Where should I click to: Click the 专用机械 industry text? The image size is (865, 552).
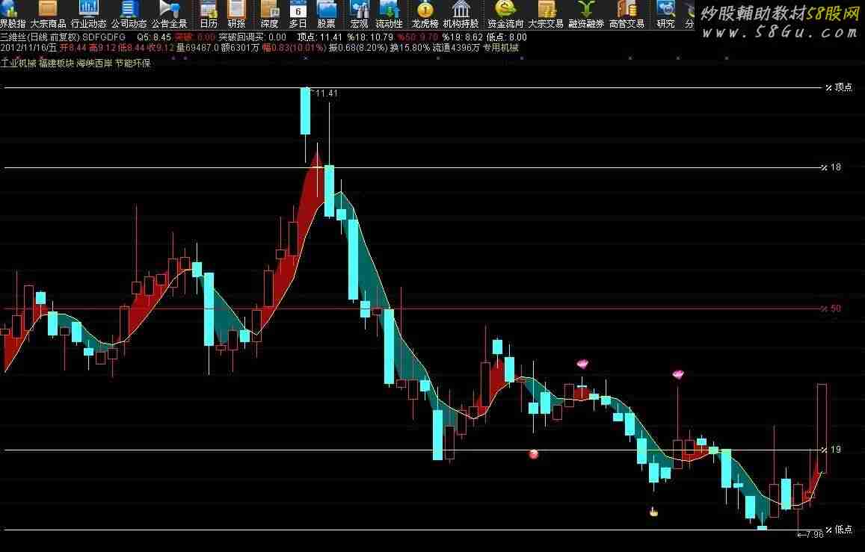[x=501, y=48]
